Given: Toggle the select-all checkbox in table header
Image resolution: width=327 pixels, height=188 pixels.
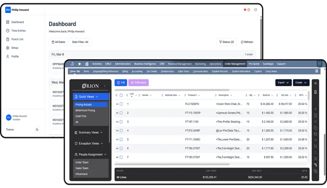Looking at the screenshot, I should pos(121,95).
